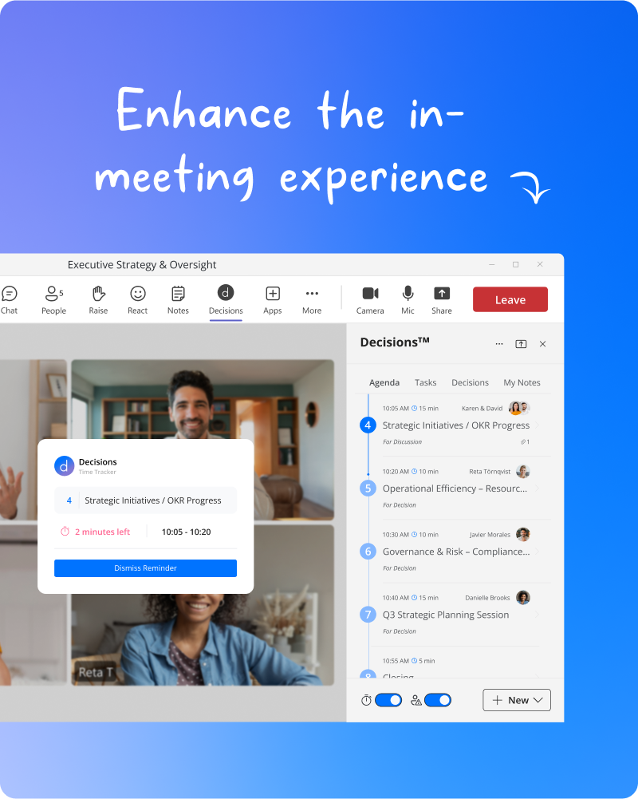Toggle the time tracker timer switch
638x799 pixels.
pos(388,700)
